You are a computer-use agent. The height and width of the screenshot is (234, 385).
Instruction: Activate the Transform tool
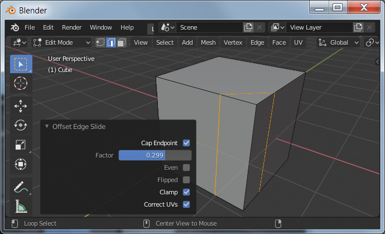pos(21,164)
